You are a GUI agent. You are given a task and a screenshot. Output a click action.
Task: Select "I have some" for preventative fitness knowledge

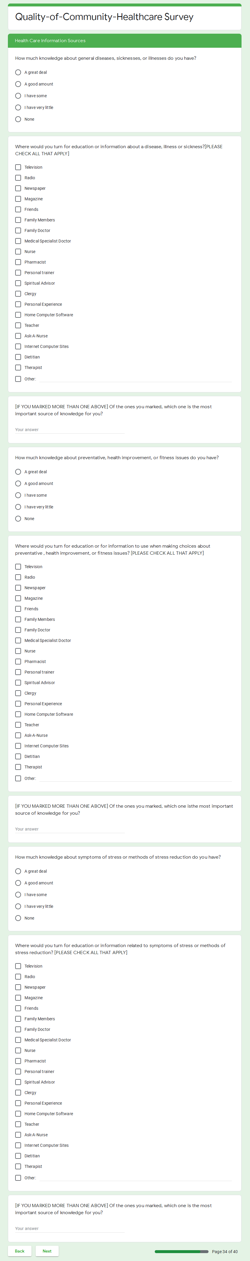(18, 495)
